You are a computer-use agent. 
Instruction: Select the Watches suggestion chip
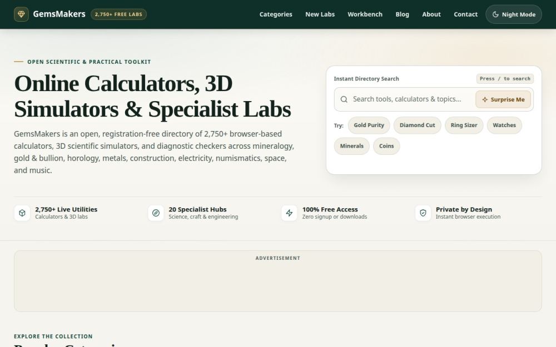pos(504,125)
